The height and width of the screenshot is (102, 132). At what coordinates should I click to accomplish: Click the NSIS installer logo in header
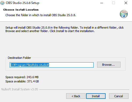coord(124,14)
